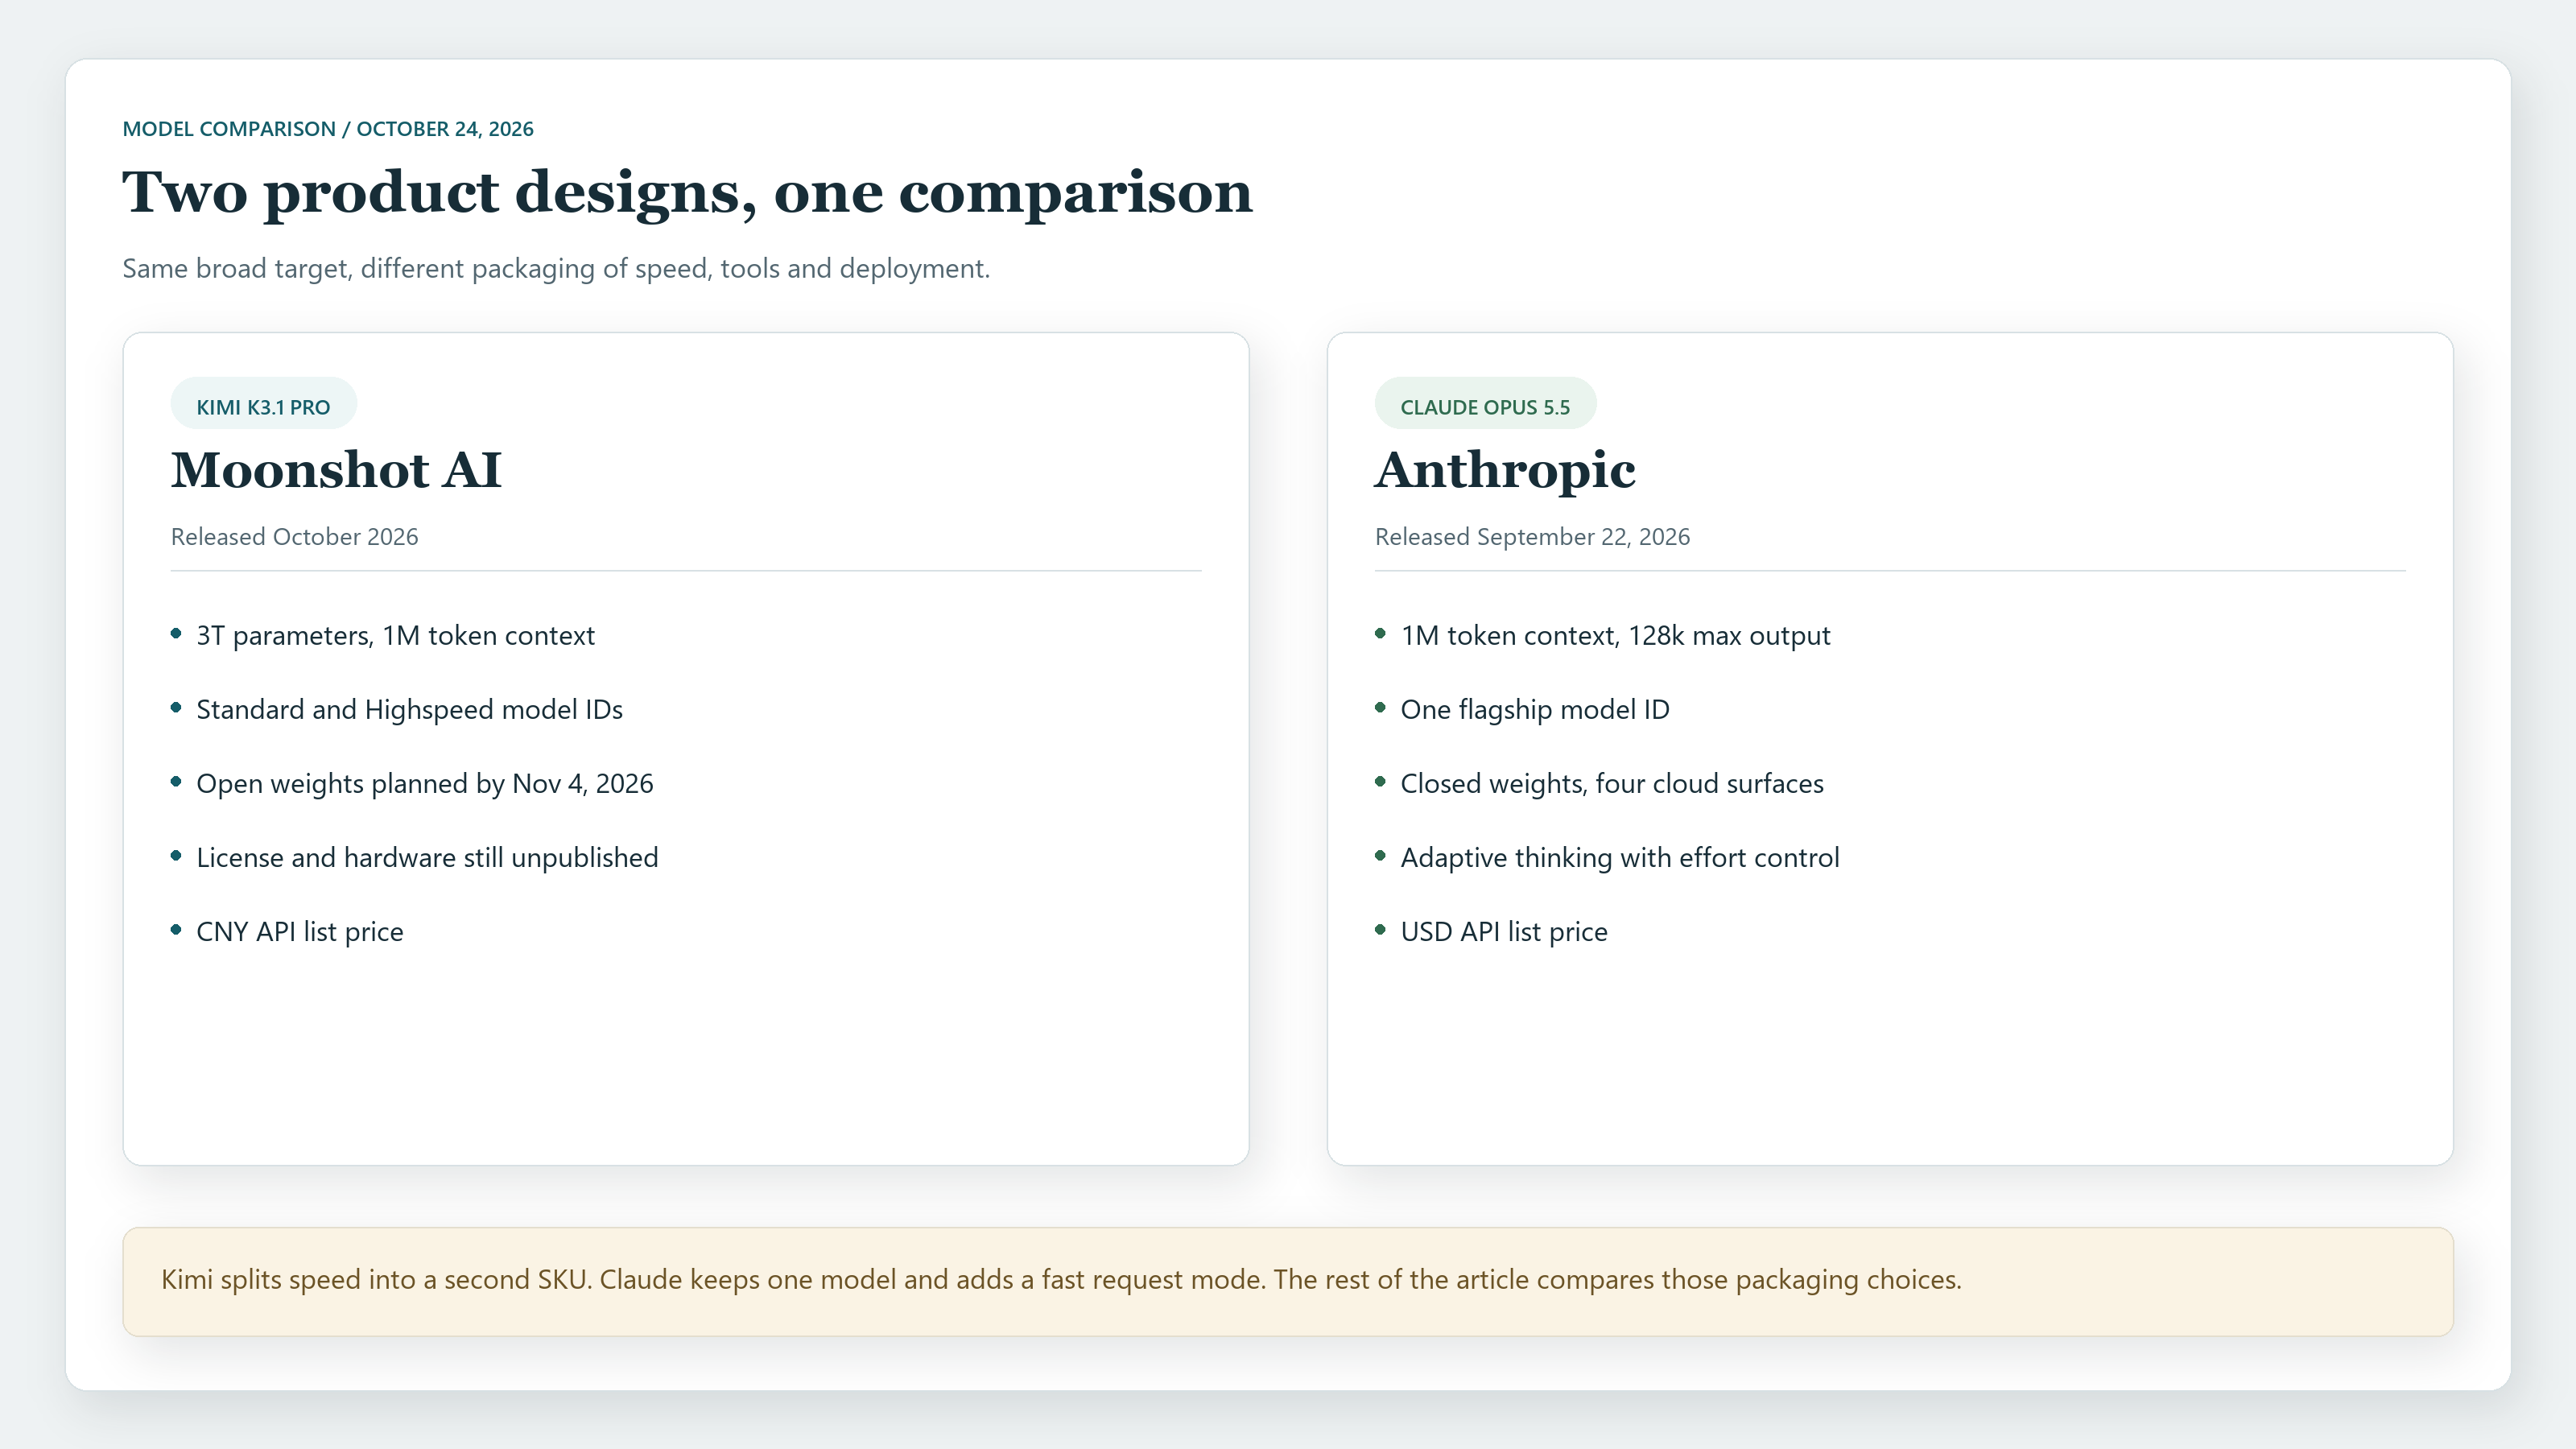The height and width of the screenshot is (1449, 2576).
Task: Click 'Released October 2026' text
Action: (x=294, y=537)
